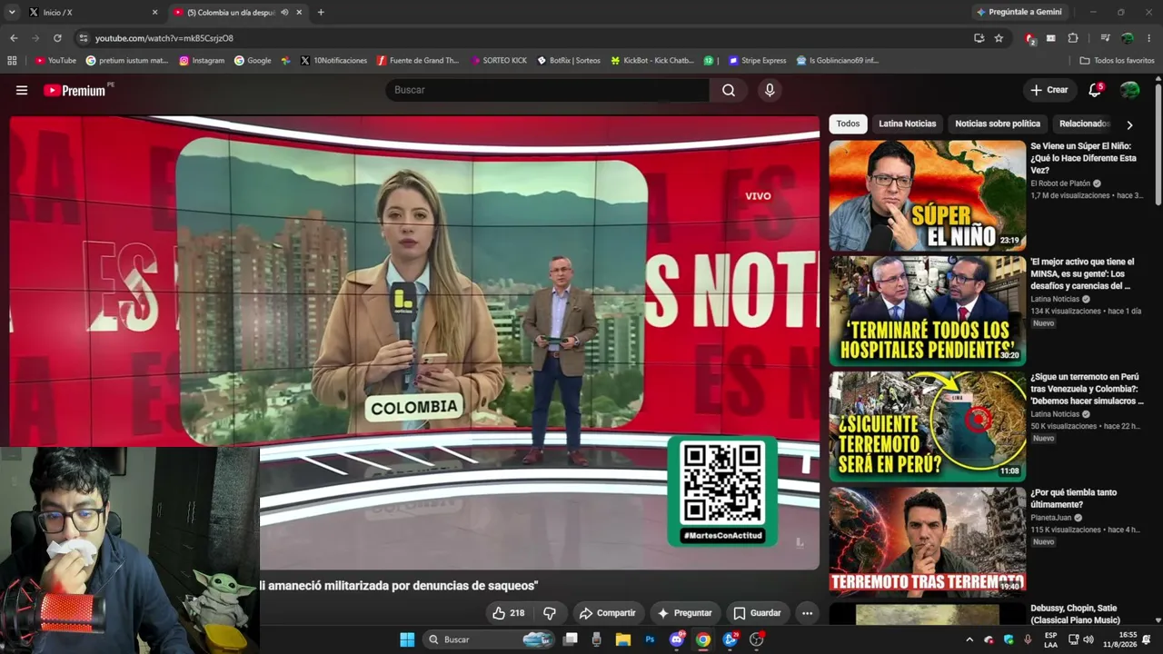Show more filter chips with right arrow
This screenshot has height=654, width=1163.
click(1129, 124)
